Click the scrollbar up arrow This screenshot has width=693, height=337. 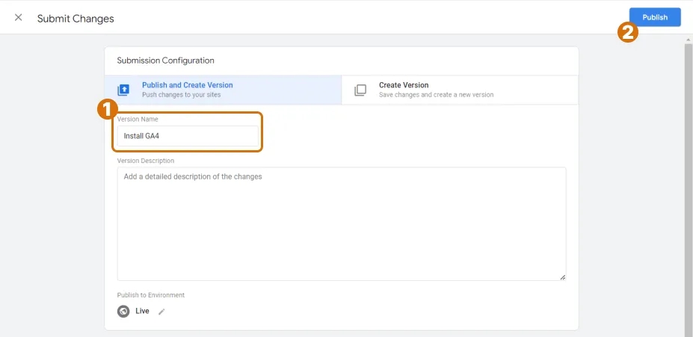click(x=689, y=40)
